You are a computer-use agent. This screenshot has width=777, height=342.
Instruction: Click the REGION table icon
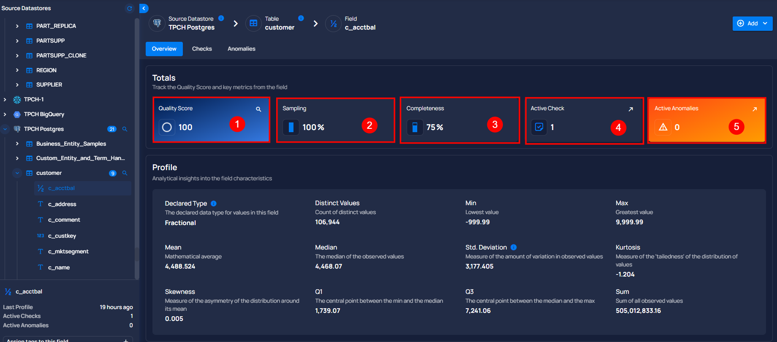pyautogui.click(x=29, y=71)
